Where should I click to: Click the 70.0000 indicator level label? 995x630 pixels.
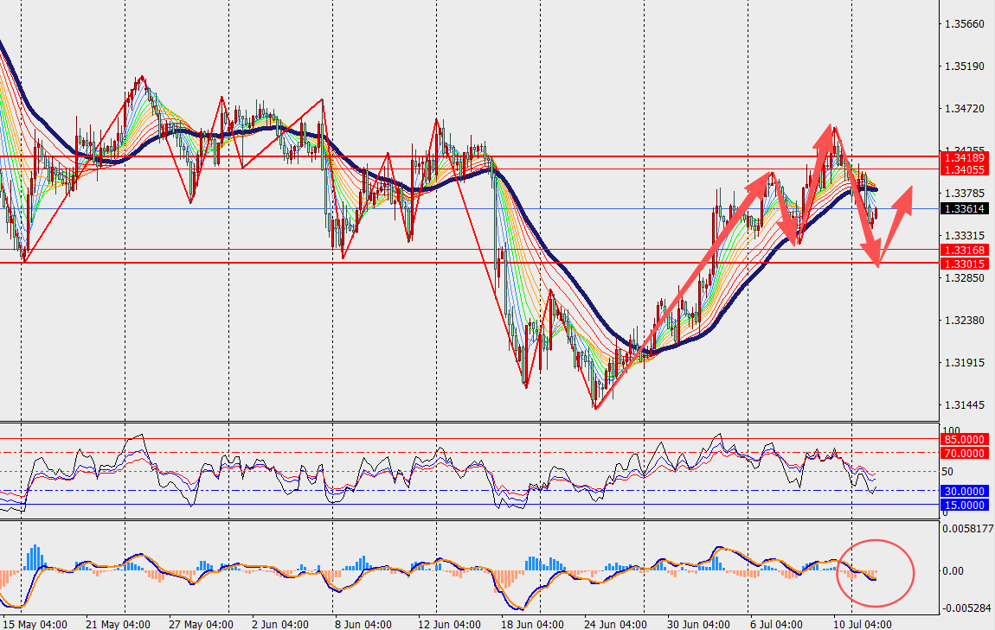(x=964, y=453)
